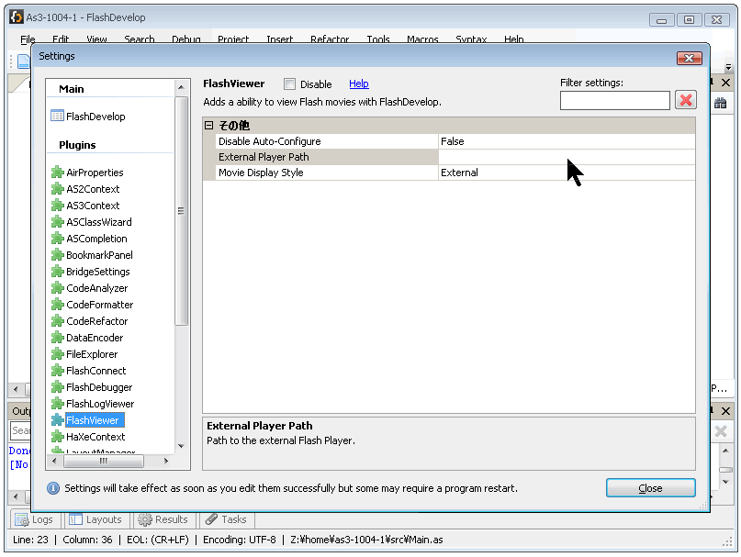Click the CodeFormatter plugin puzzle icon
This screenshot has height=557, width=741.
pyautogui.click(x=57, y=305)
